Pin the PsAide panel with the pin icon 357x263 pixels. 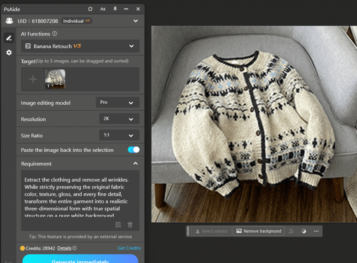point(115,9)
